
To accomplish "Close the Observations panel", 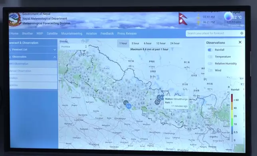I will click(240, 42).
